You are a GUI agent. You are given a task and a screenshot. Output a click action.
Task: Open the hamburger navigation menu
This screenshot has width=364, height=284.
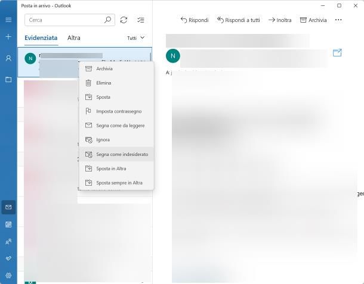8,20
